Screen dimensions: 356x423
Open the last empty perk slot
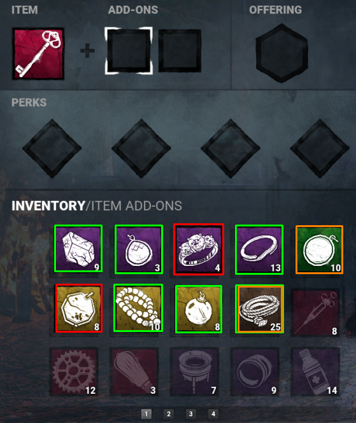tap(320, 148)
